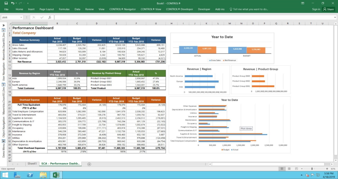Click the Sign in link

click(316, 9)
